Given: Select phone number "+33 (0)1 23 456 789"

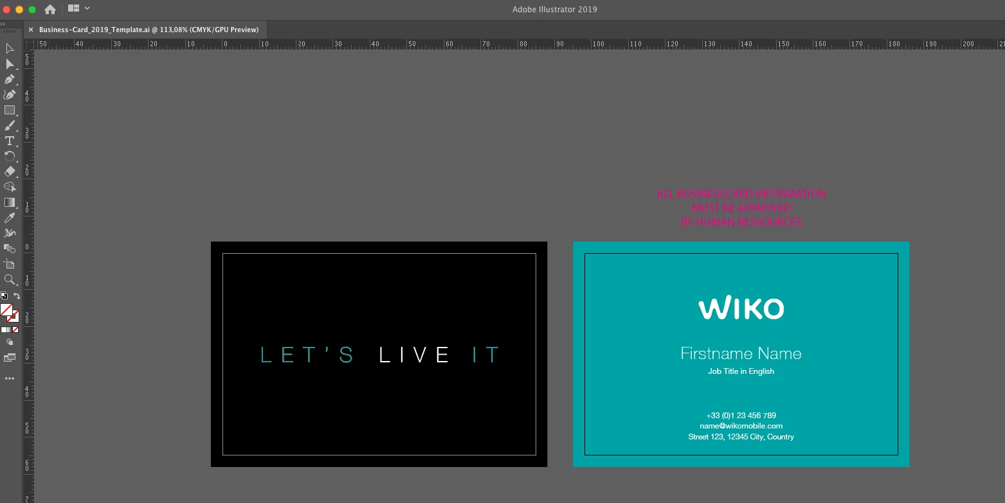Looking at the screenshot, I should (x=741, y=416).
